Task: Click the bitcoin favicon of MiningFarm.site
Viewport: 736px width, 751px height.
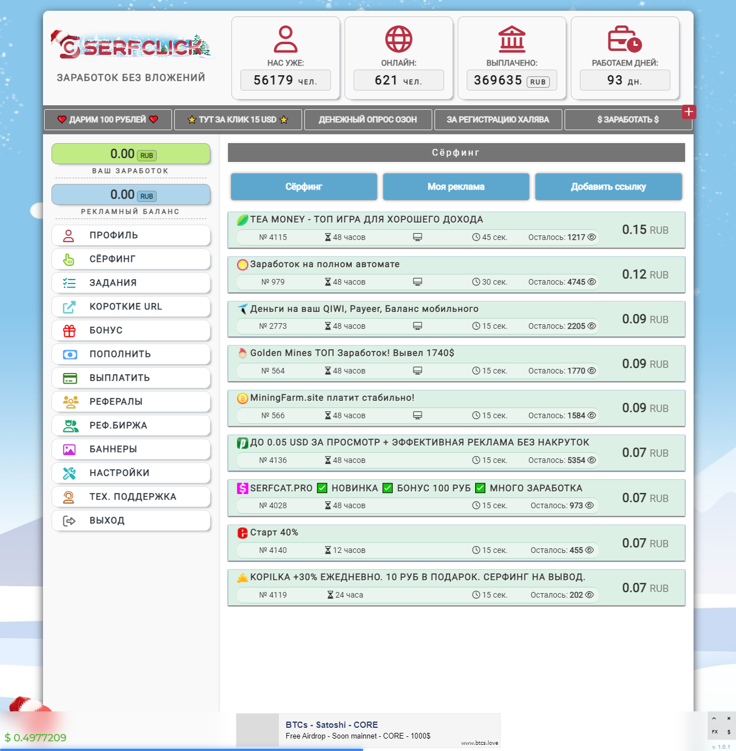Action: tap(243, 398)
